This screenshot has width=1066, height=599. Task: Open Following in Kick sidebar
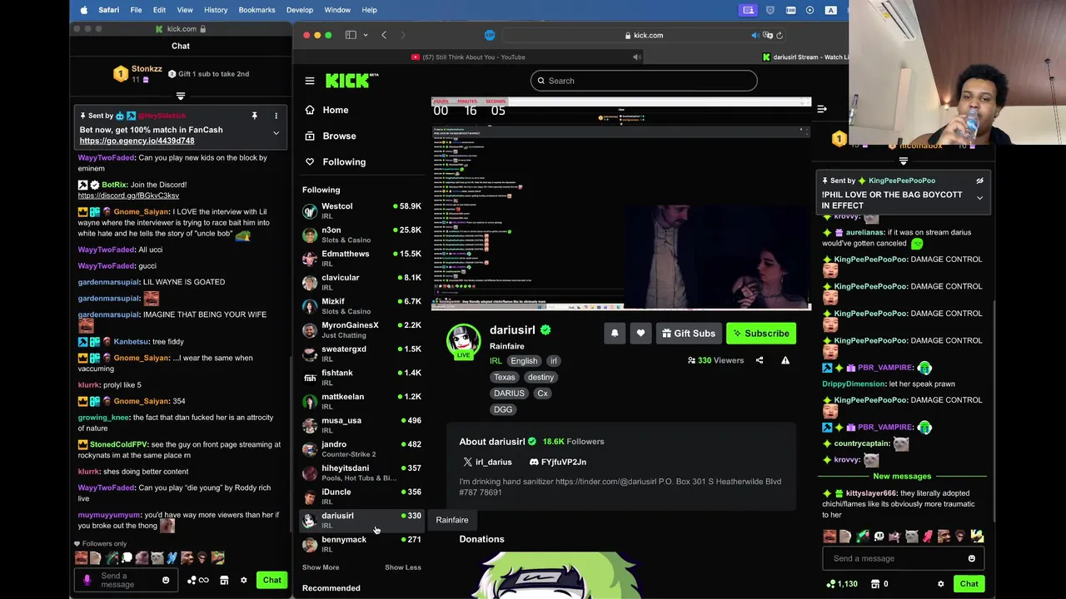click(x=335, y=161)
